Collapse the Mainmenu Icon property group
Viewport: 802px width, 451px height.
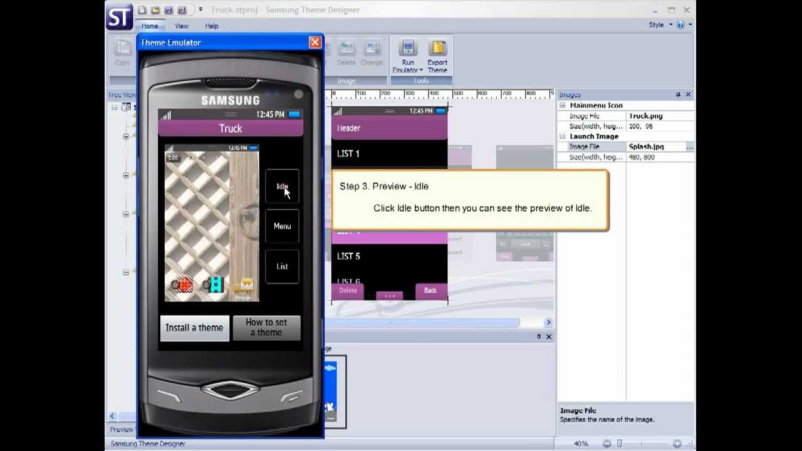(x=563, y=106)
